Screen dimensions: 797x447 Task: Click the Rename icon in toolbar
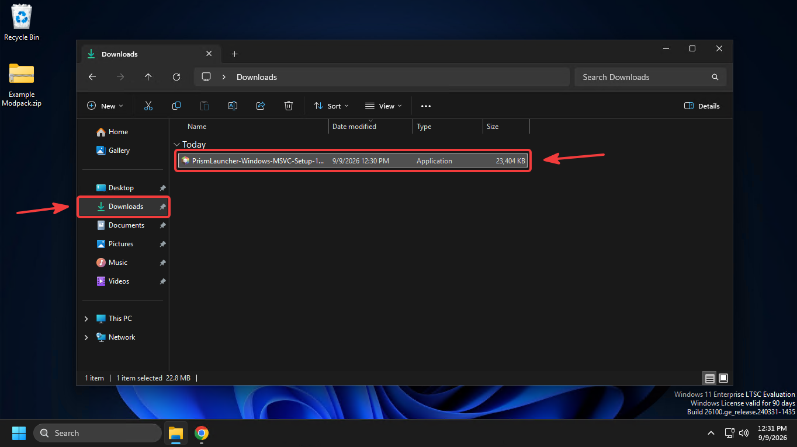tap(233, 106)
